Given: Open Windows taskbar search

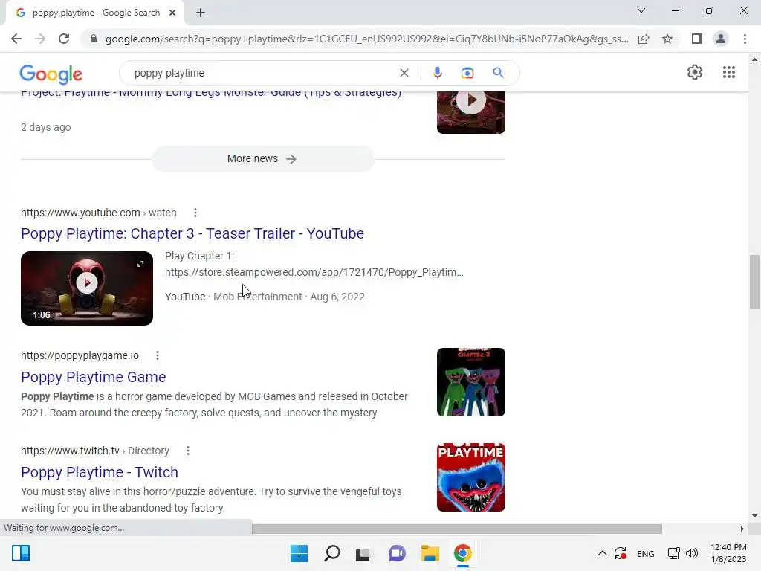Looking at the screenshot, I should tap(332, 553).
